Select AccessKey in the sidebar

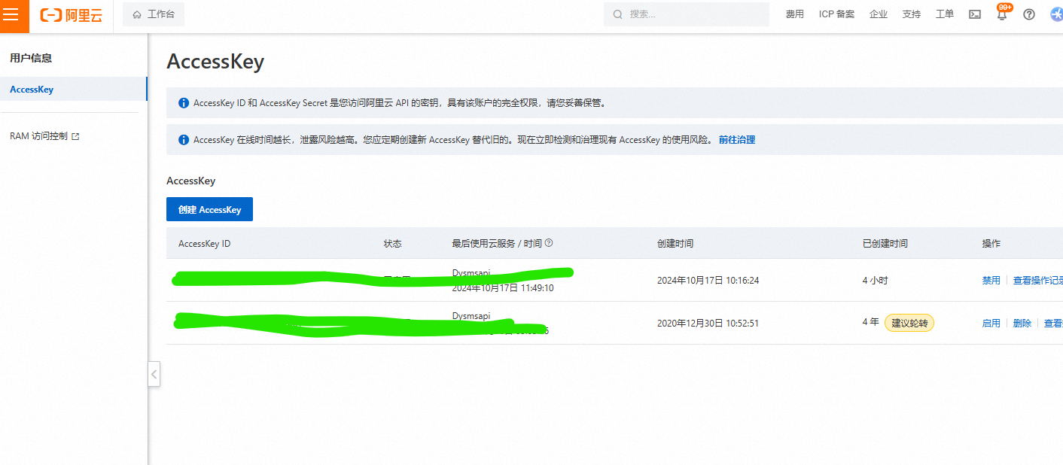[73, 89]
